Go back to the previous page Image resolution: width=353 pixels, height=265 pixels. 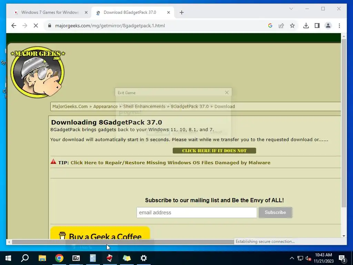click(x=14, y=26)
